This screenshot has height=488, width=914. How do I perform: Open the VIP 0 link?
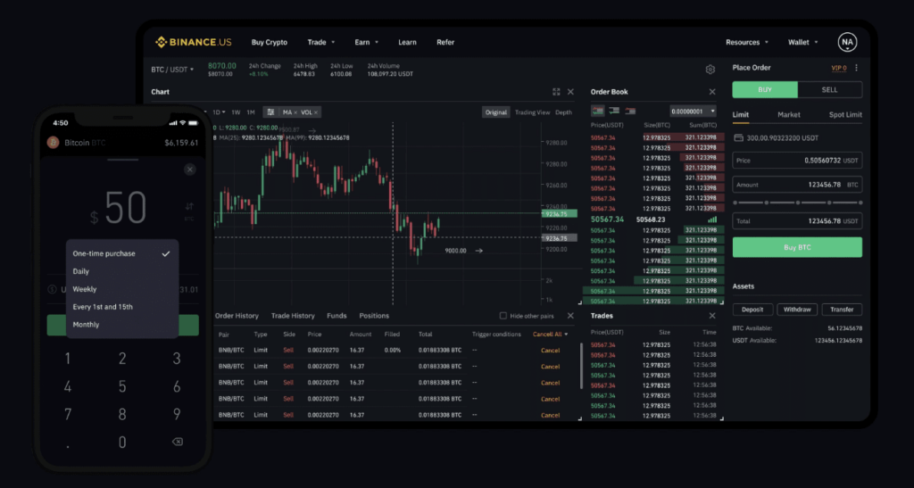coord(839,68)
